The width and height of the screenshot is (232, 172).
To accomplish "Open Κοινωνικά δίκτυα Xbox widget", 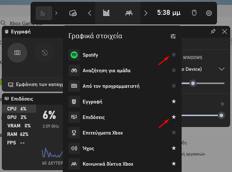I will (x=122, y=164).
